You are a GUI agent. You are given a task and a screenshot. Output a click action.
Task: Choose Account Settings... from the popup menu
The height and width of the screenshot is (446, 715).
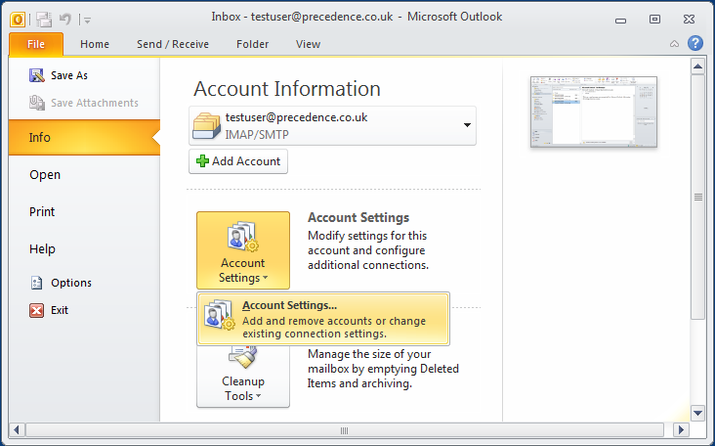pyautogui.click(x=322, y=319)
